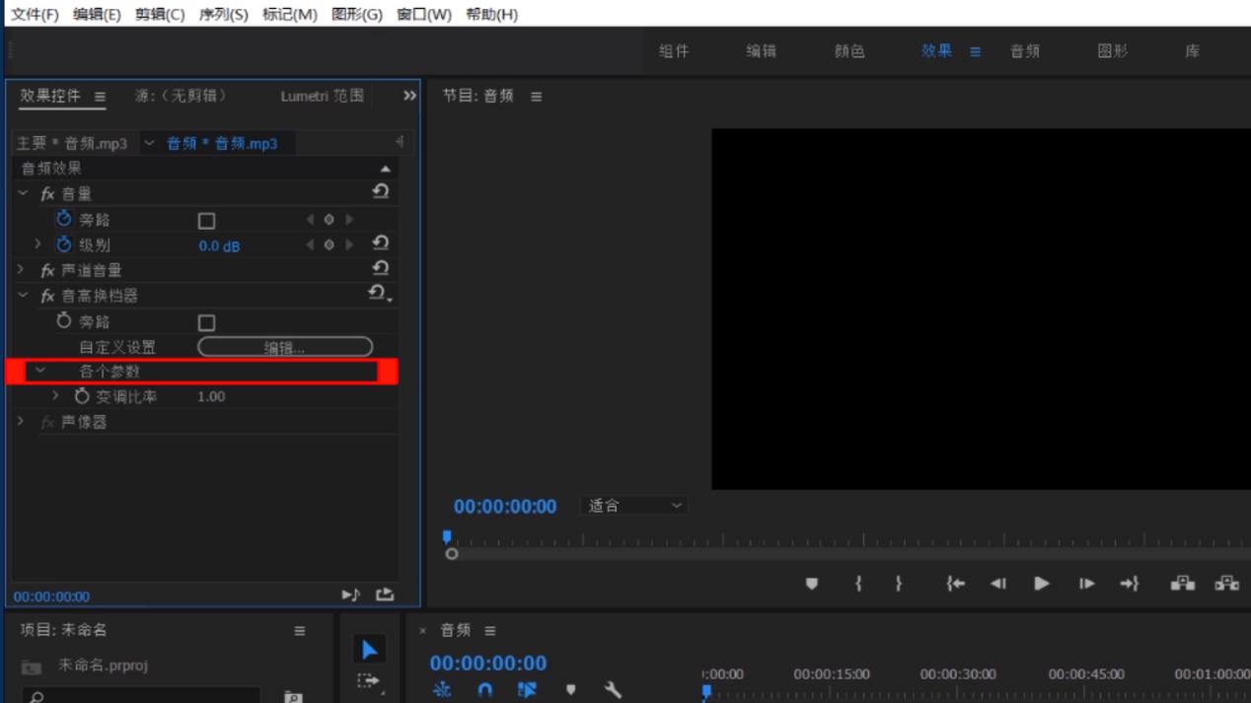The width and height of the screenshot is (1251, 703).
Task: Switch to the 音频 workspace tab
Action: (1025, 50)
